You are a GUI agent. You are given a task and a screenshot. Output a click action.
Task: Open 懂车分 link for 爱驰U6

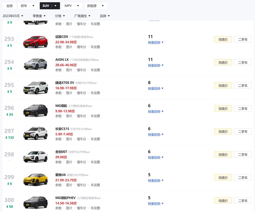(x=81, y=185)
